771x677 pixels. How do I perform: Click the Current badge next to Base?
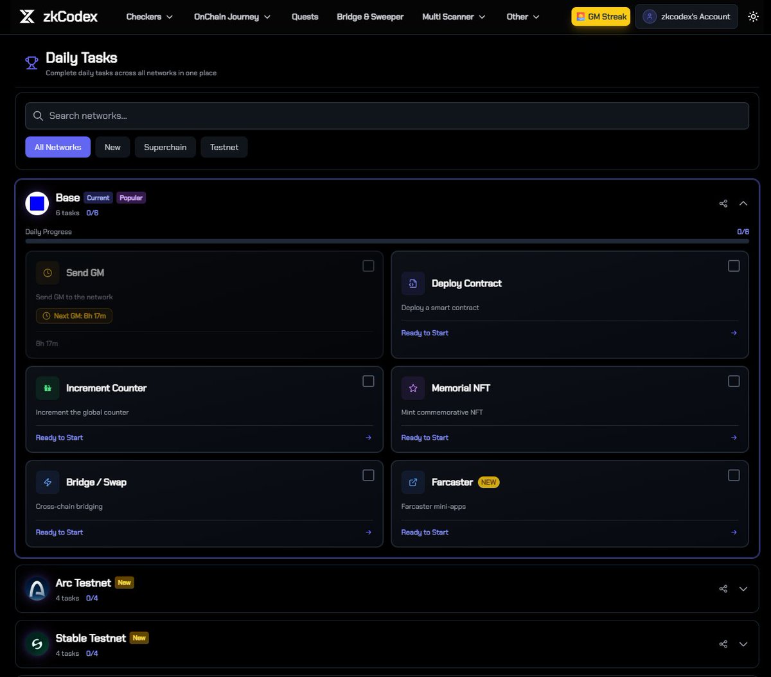coord(98,198)
